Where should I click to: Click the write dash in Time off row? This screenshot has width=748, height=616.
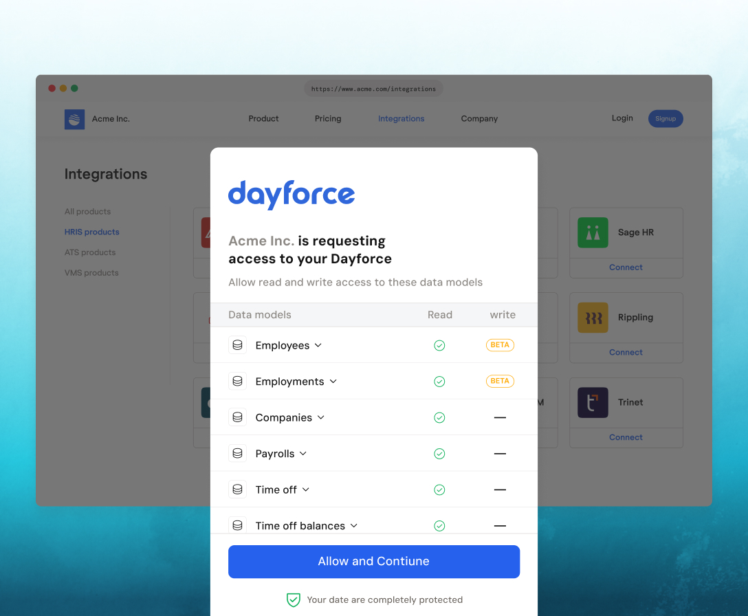[500, 489]
